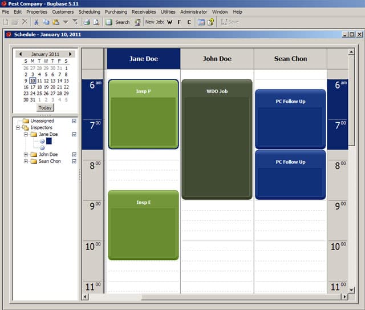Open the calendar schedule toolbar icon
Screen dimensions: 365x310
[201, 22]
